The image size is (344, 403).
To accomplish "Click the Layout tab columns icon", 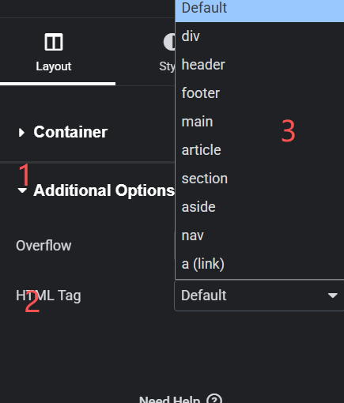I will coord(54,42).
